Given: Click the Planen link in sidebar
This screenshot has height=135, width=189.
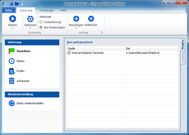Looking at the screenshot, I should pyautogui.click(x=21, y=61).
